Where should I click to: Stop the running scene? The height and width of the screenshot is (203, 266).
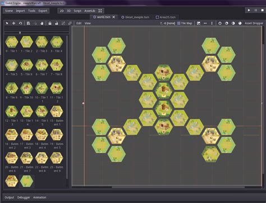(x=263, y=10)
